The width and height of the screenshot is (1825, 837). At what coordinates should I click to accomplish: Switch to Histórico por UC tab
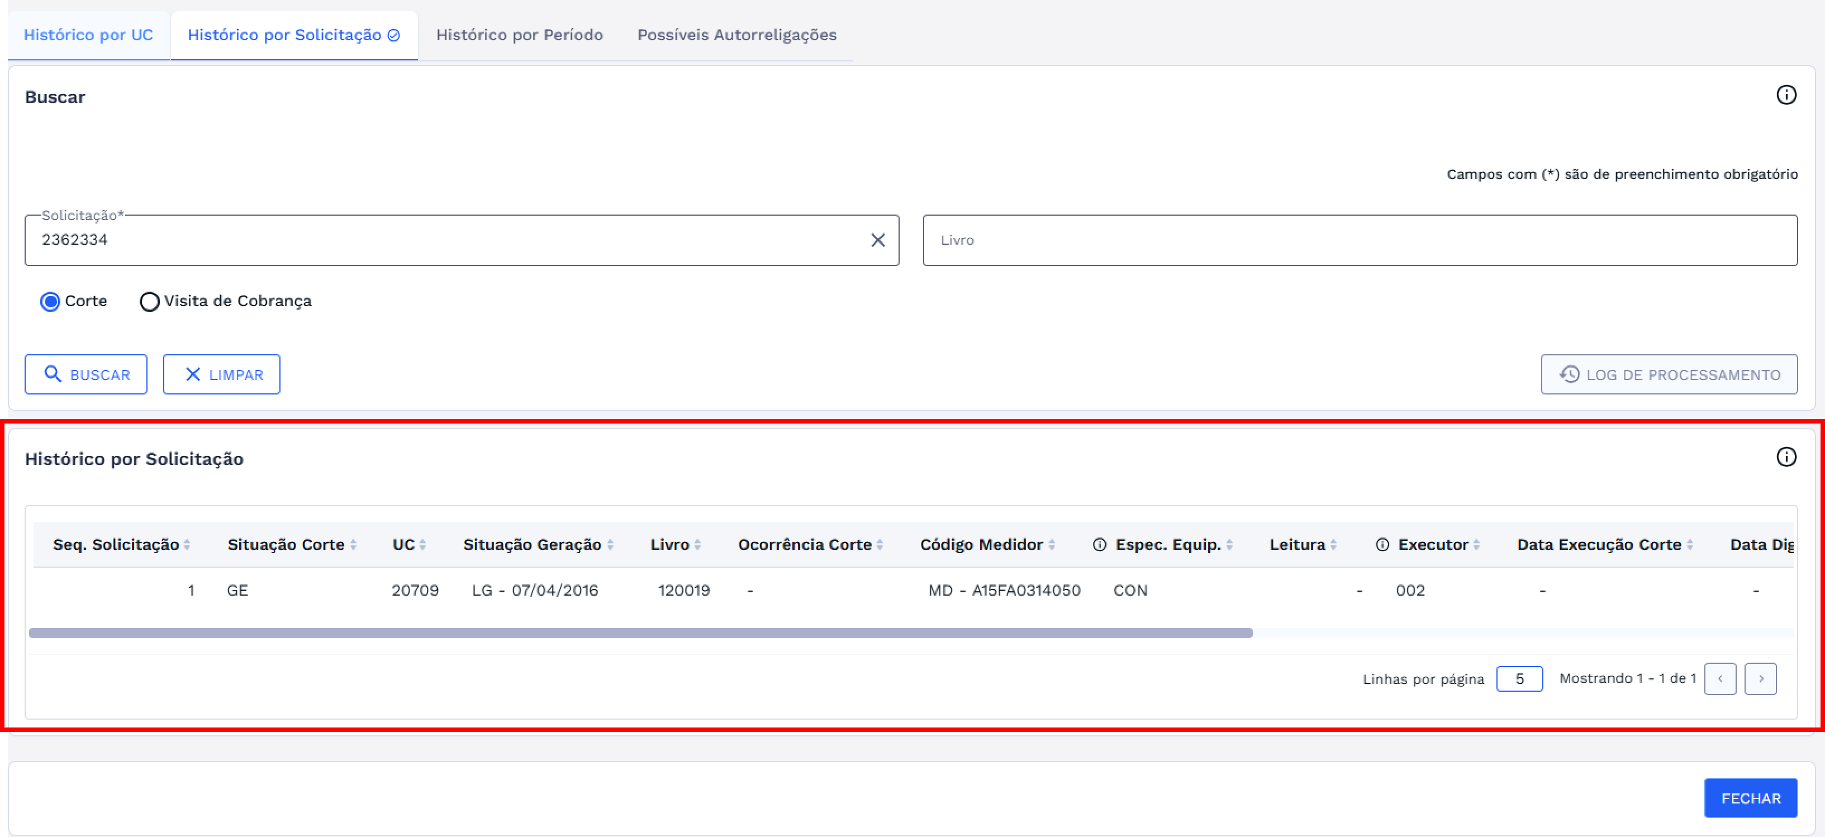coord(88,35)
